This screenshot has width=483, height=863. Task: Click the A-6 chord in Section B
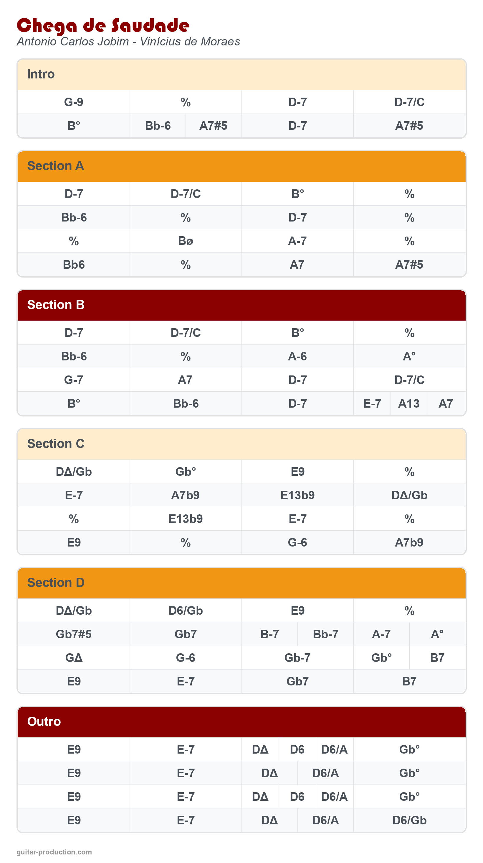[297, 357]
